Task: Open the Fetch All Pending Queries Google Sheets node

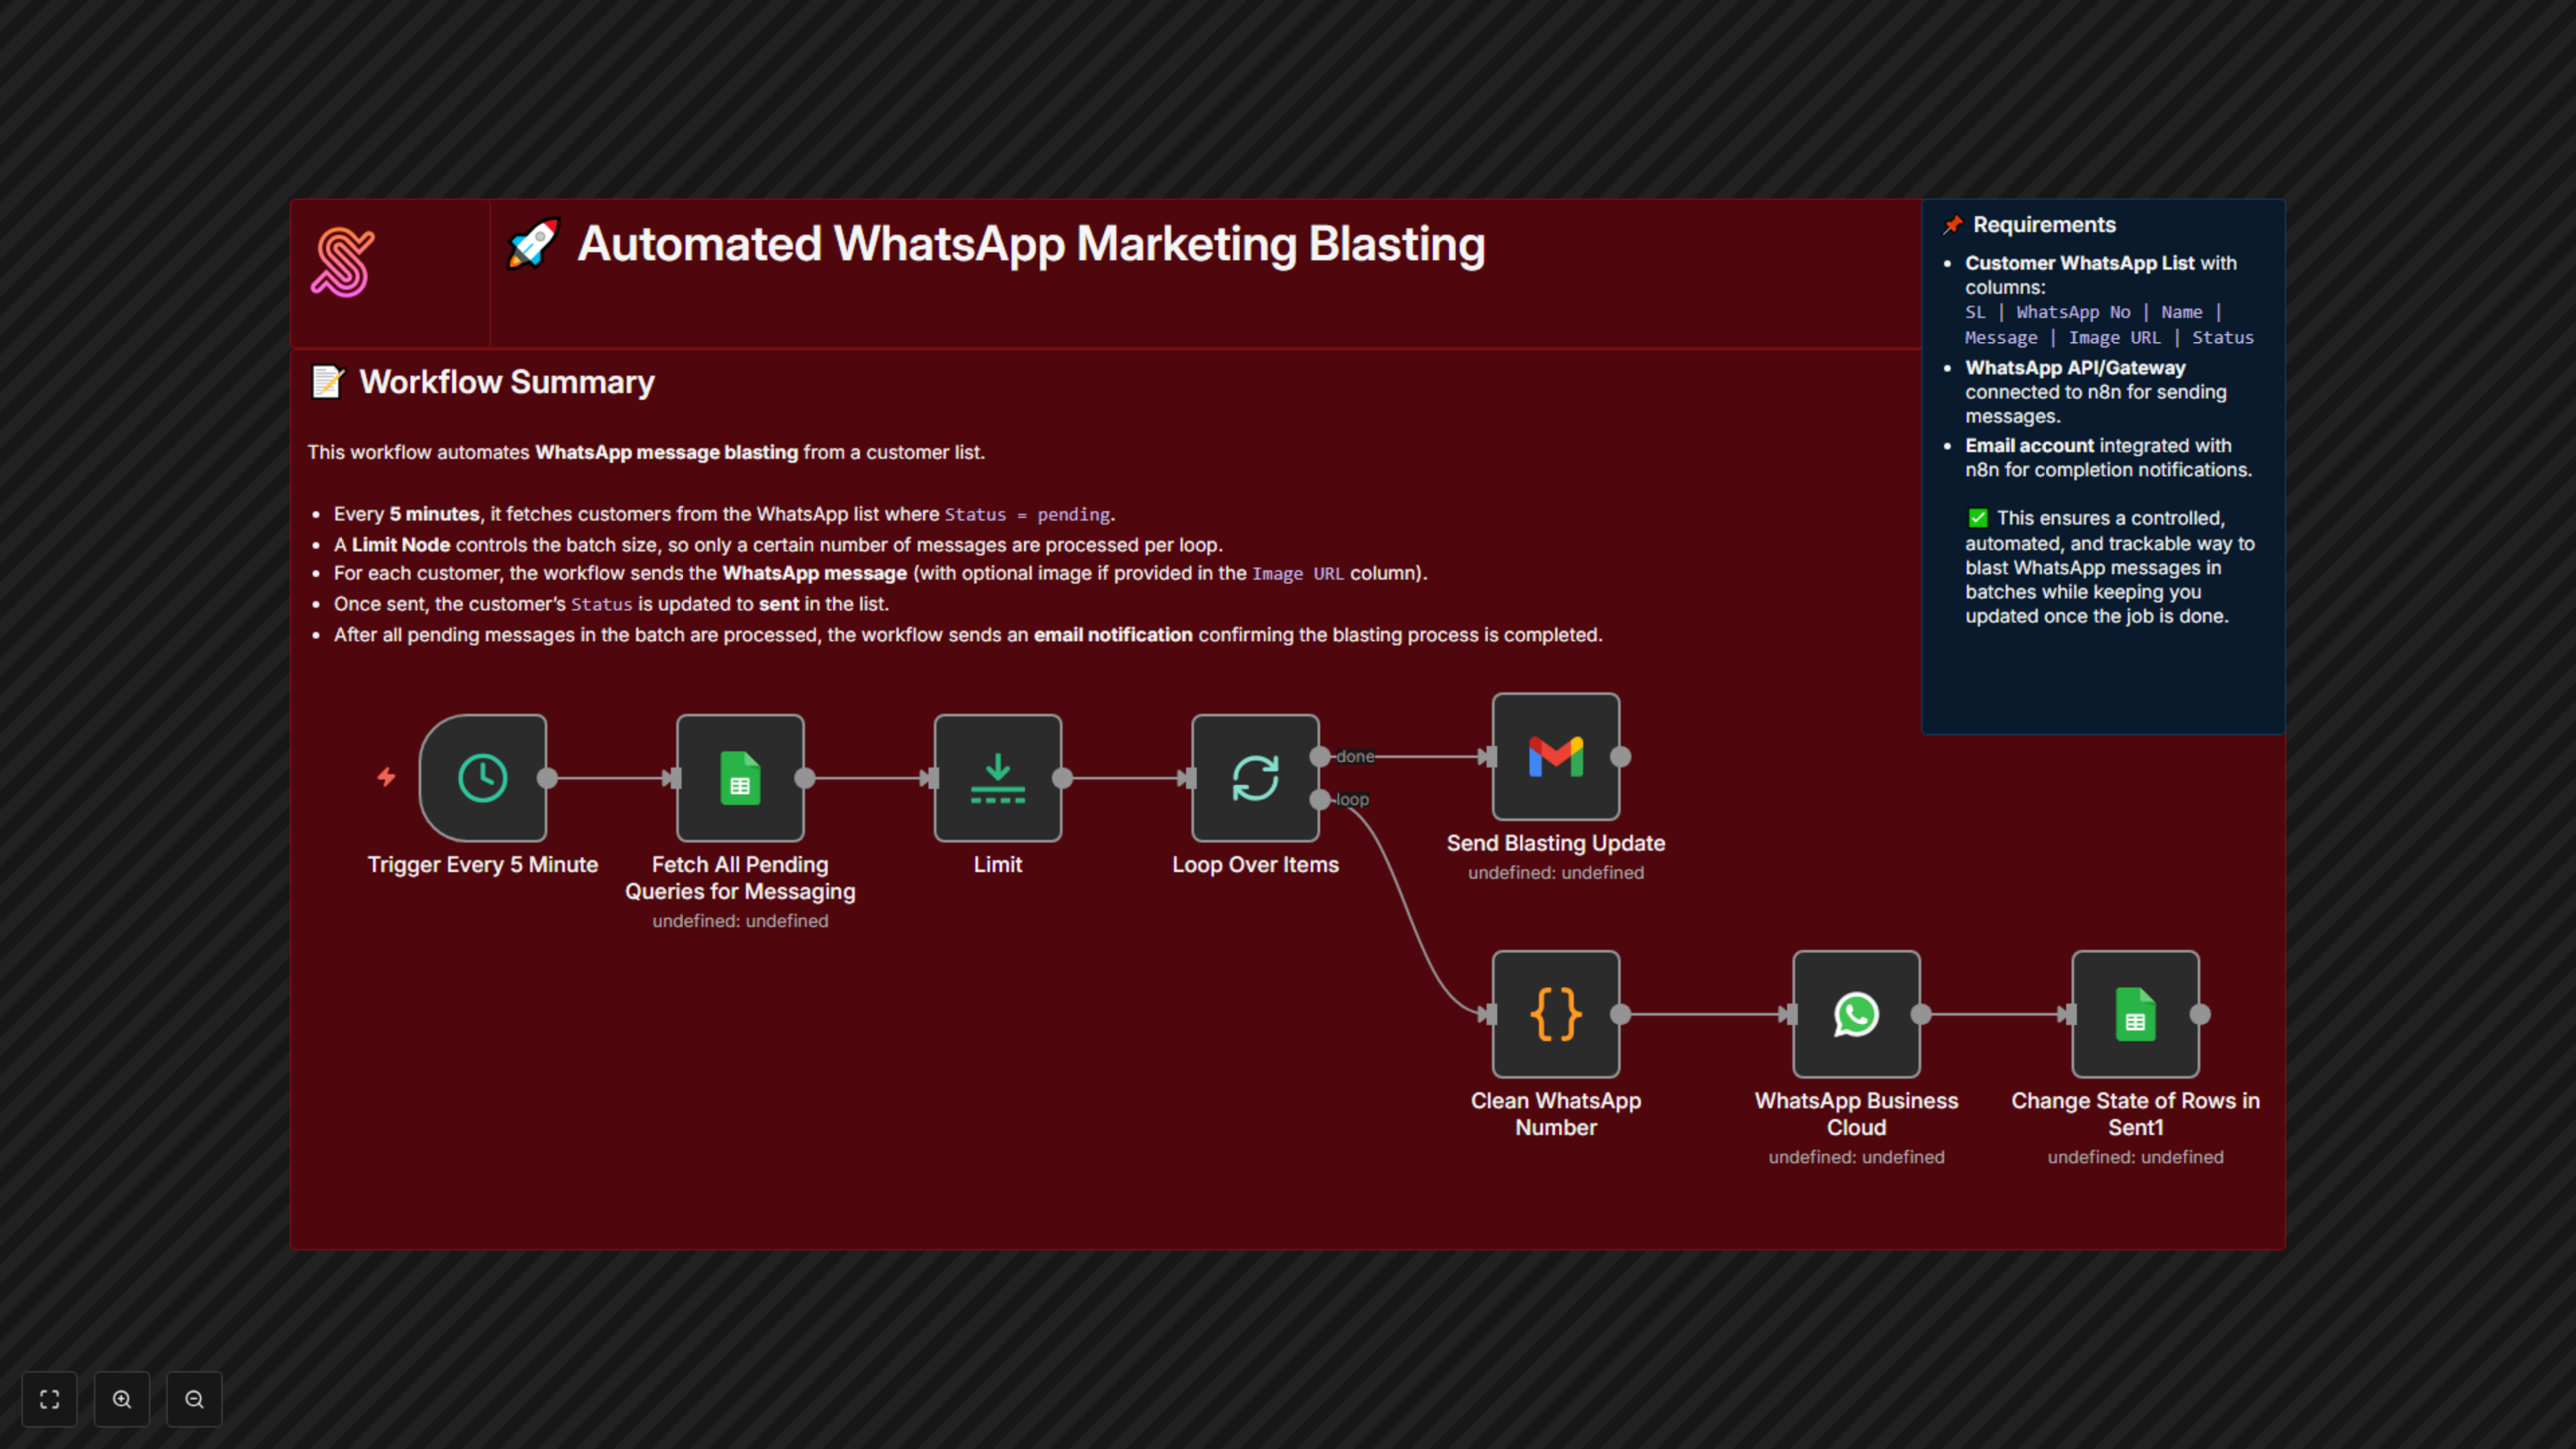Action: [x=740, y=778]
